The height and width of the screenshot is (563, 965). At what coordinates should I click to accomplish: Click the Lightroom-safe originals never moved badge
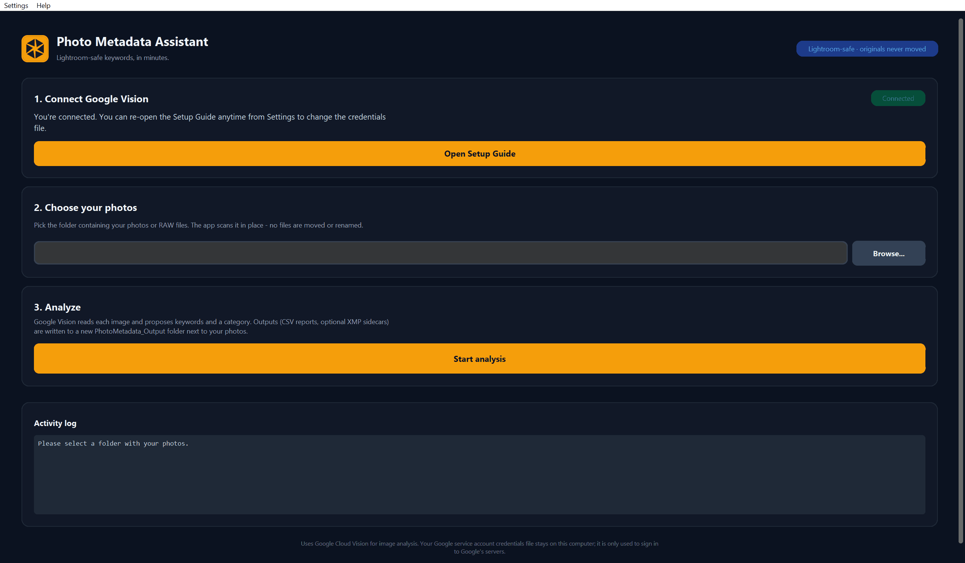click(867, 49)
